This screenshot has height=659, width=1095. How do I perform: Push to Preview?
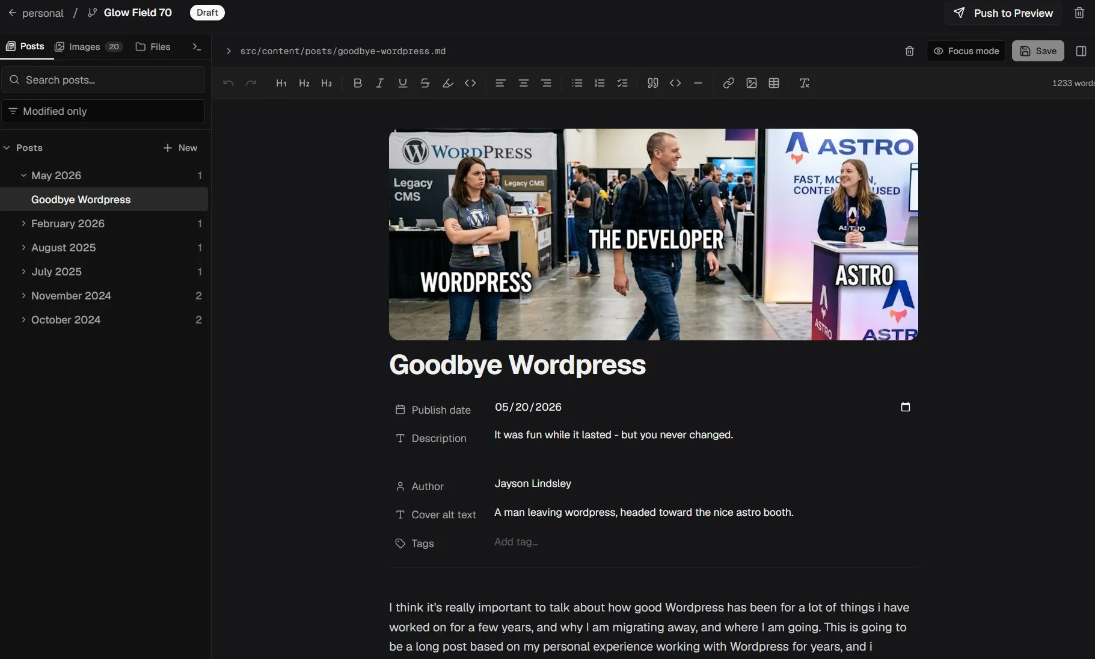[x=1003, y=13]
